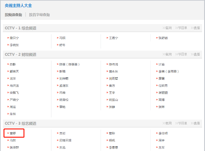205x151 pixels.
Task: View host 李思思
Action: 114,148
